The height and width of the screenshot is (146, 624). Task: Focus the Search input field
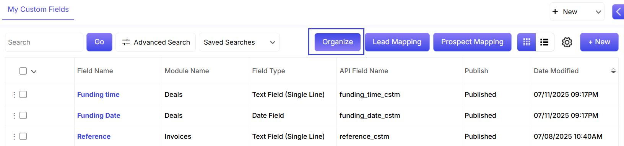(x=44, y=42)
